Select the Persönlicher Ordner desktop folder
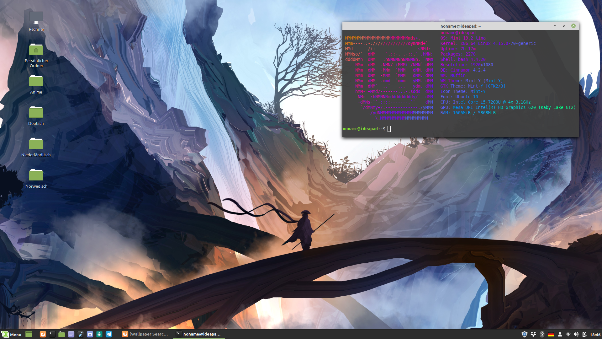 click(36, 55)
